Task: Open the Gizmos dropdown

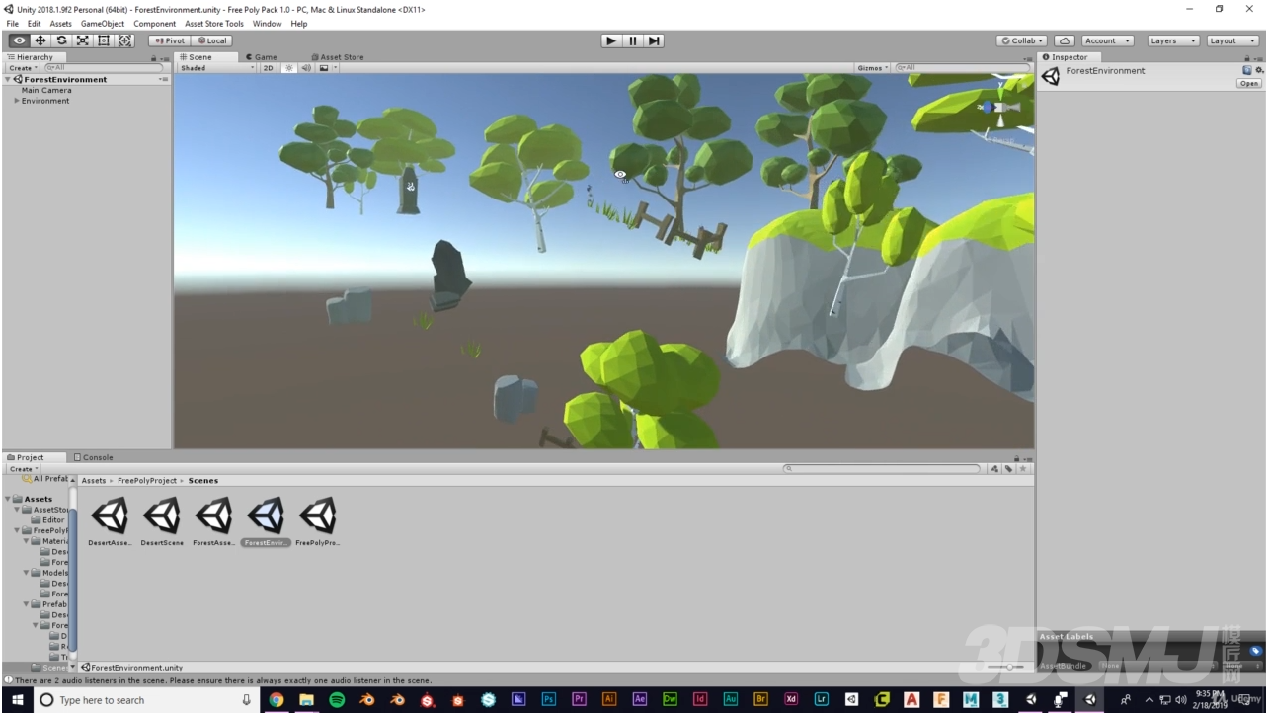Action: point(873,68)
